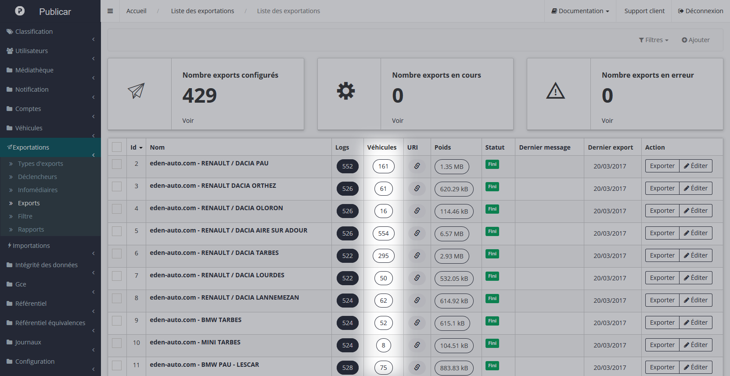Click the Configuration folder icon in sidebar
730x376 pixels.
pyautogui.click(x=10, y=362)
